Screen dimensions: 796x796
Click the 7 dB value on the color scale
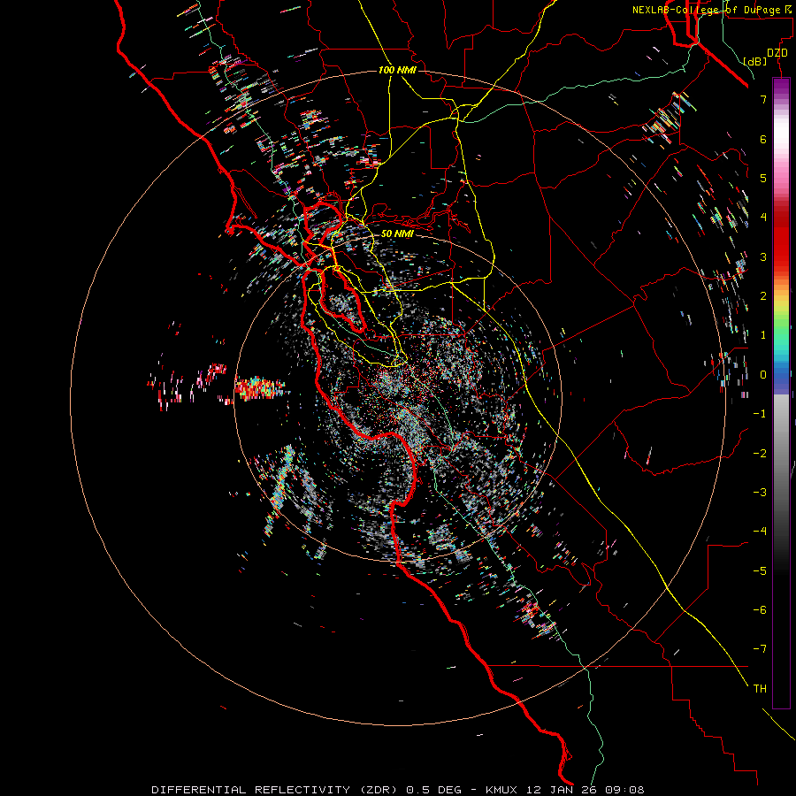click(763, 99)
